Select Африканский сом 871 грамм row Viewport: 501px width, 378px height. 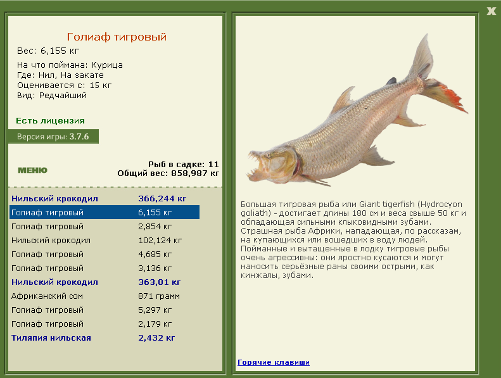[105, 296]
